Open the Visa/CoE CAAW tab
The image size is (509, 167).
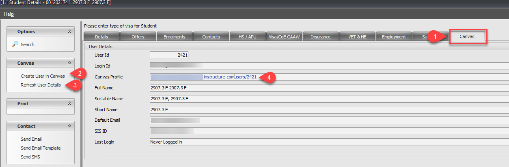point(284,37)
